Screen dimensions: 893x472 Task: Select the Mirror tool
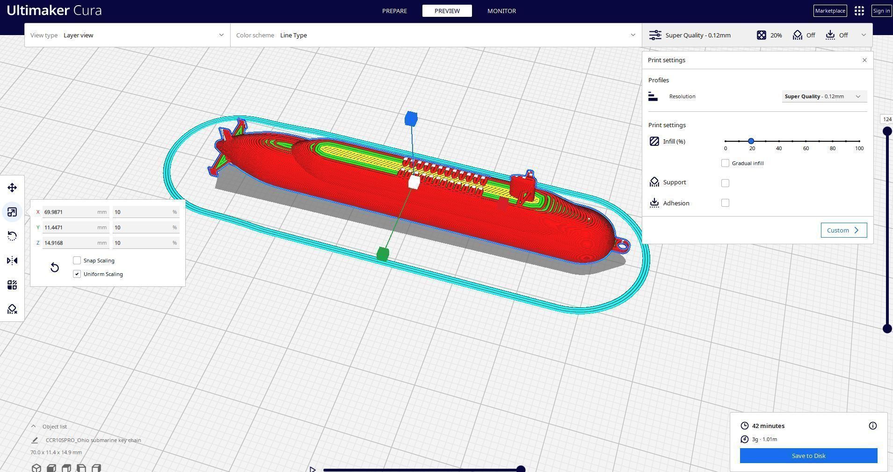pyautogui.click(x=12, y=261)
